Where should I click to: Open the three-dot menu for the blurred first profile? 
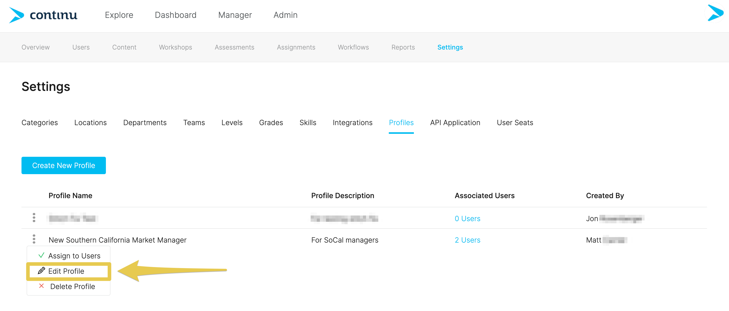(x=34, y=218)
